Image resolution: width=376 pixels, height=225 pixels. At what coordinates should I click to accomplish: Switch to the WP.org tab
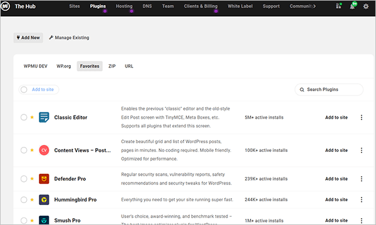coord(63,66)
